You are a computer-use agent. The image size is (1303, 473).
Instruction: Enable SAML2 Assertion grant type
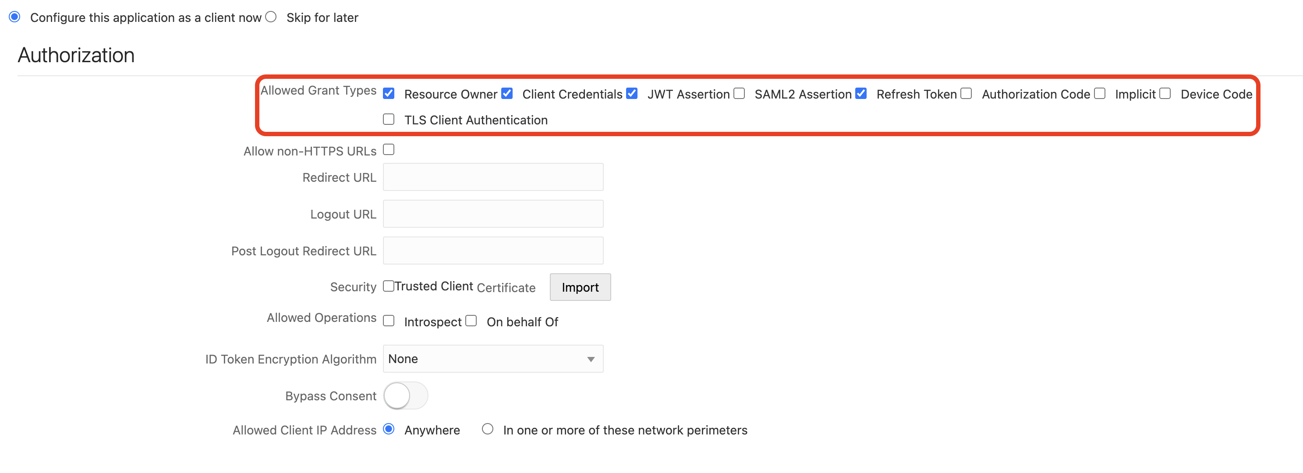click(739, 94)
